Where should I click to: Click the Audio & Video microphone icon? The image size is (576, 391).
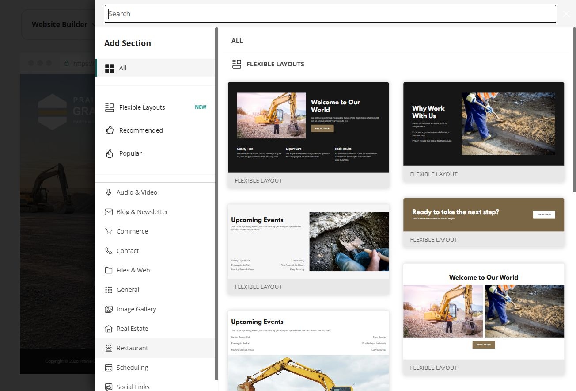coord(109,192)
